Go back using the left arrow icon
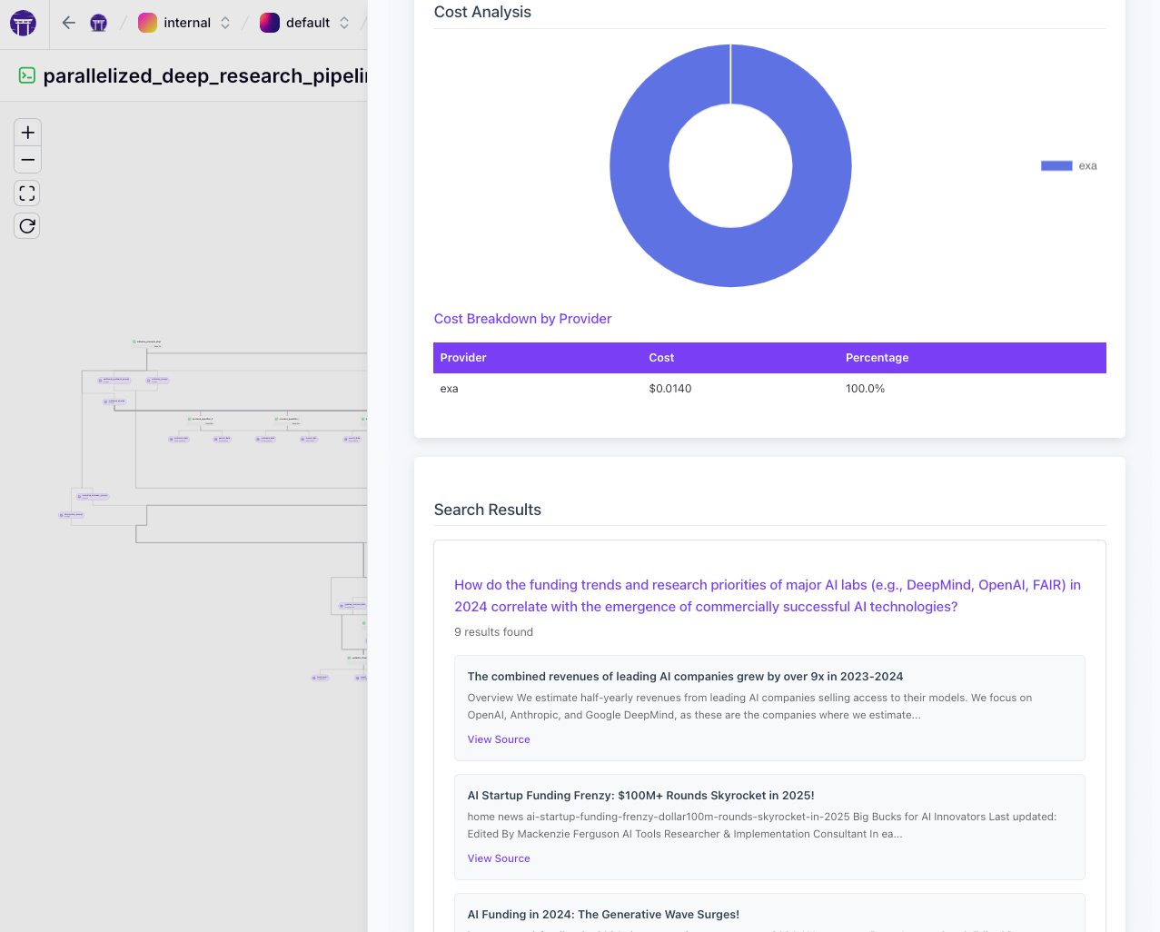Viewport: 1160px width, 932px height. pyautogui.click(x=69, y=23)
